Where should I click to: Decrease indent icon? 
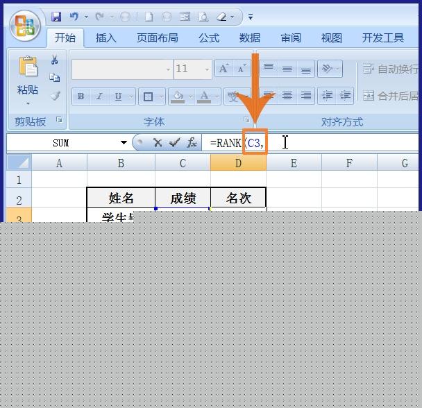point(327,96)
